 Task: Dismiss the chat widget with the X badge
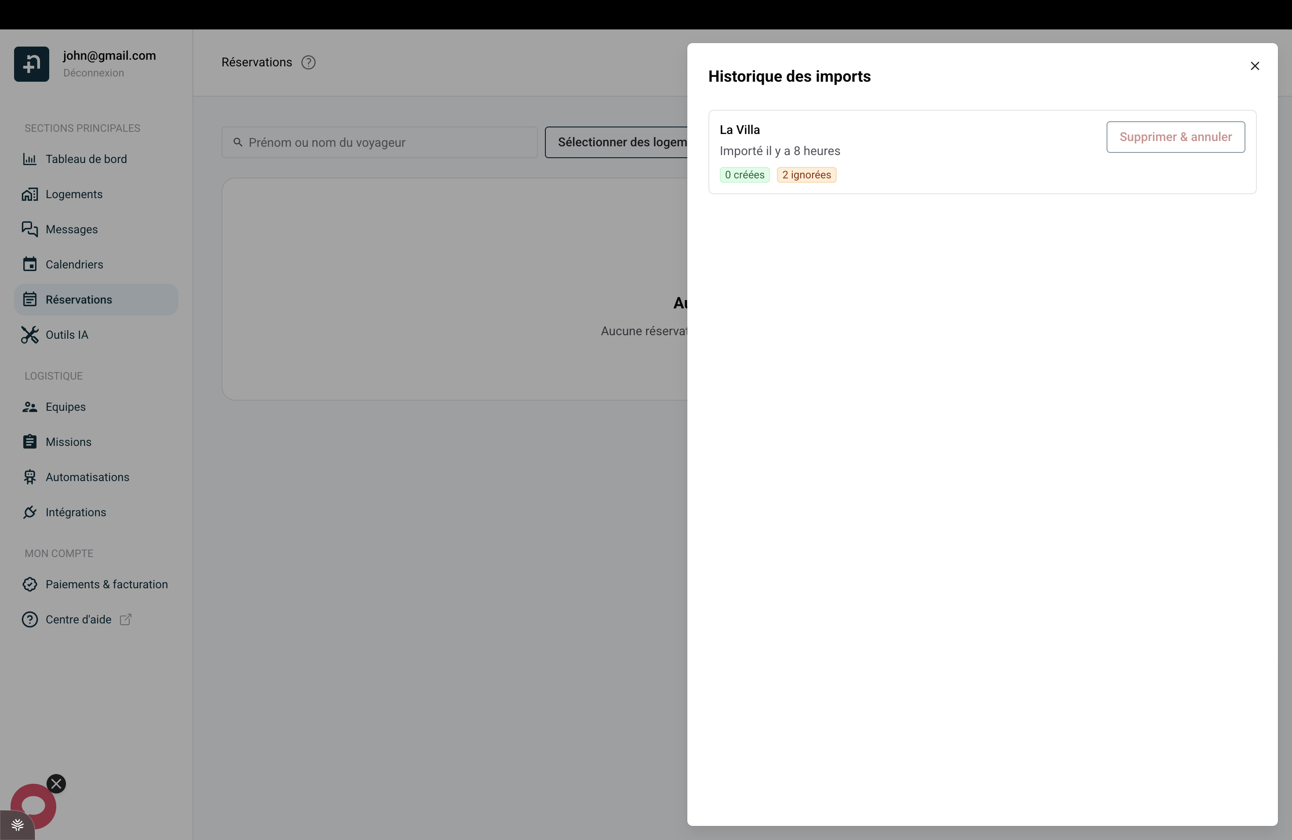[56, 784]
